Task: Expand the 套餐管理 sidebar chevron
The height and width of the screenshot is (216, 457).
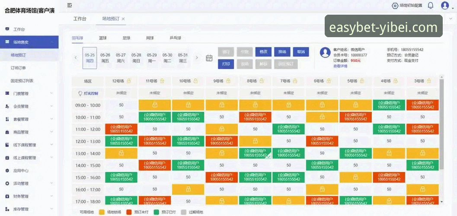Action: tap(51, 119)
